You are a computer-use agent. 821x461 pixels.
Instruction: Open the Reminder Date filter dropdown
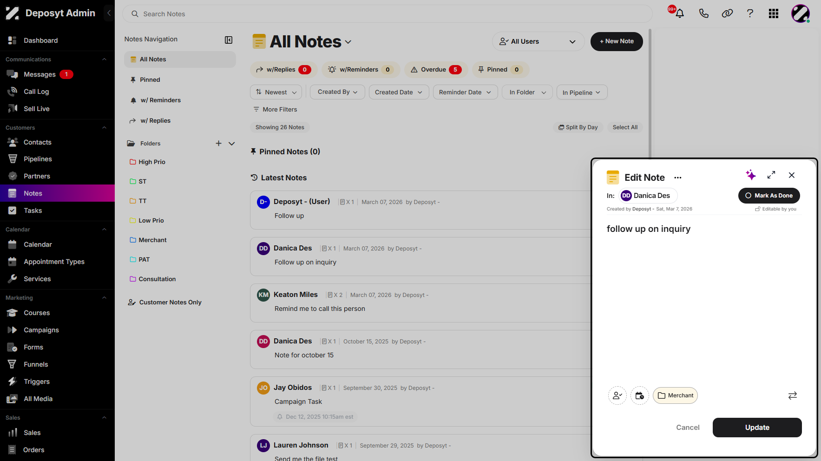click(x=465, y=92)
